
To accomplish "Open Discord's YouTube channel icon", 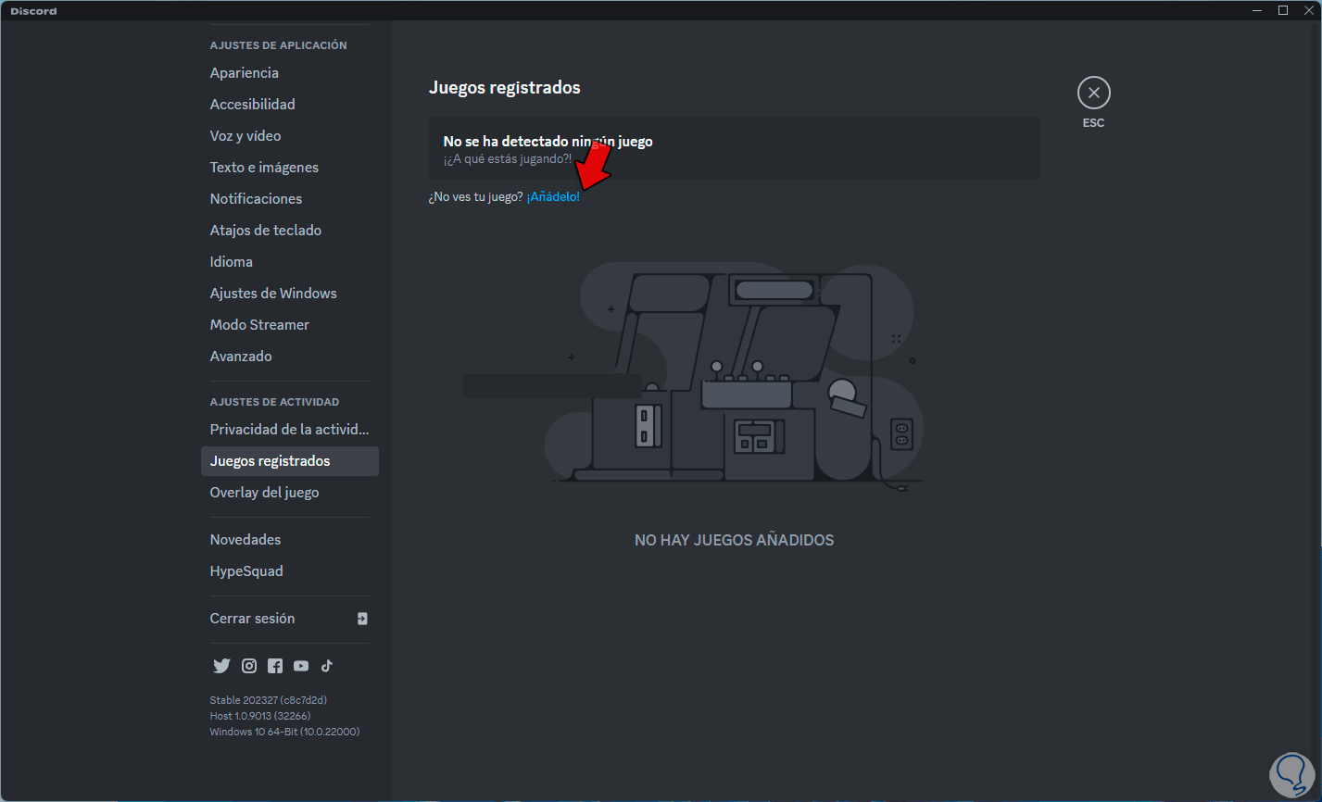I will 301,666.
